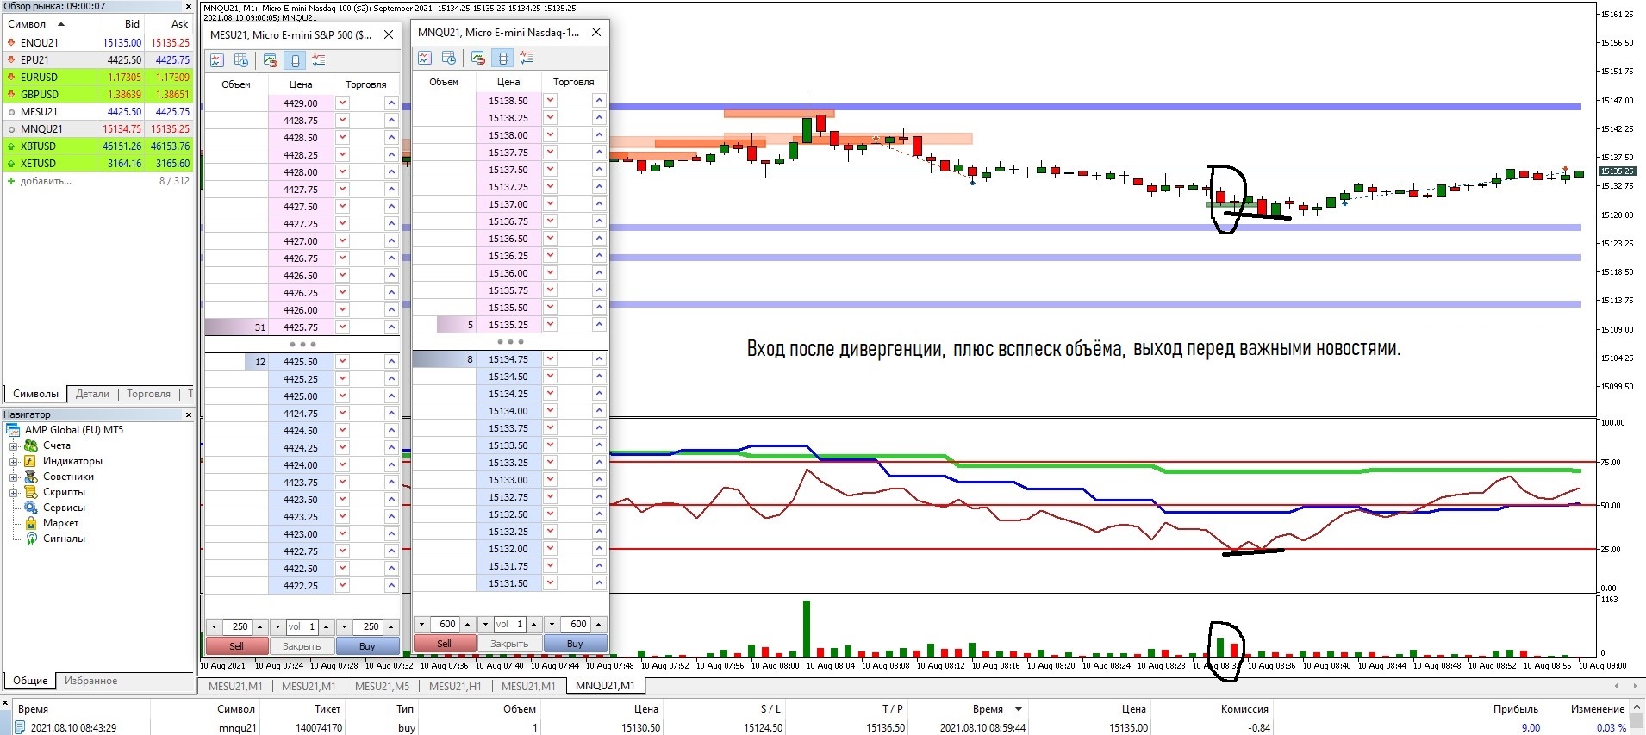Close the MESU21 depth of market window
This screenshot has width=1646, height=735.
tap(389, 34)
